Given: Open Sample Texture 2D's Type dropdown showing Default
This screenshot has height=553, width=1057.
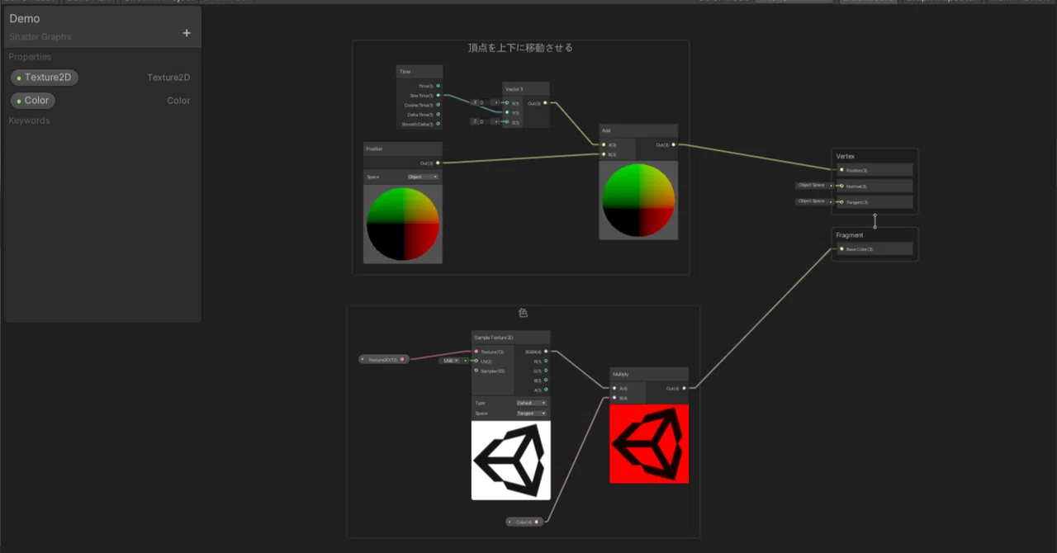Looking at the screenshot, I should point(531,403).
